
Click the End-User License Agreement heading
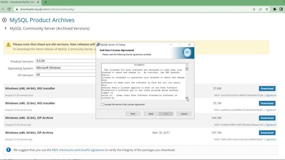pyautogui.click(x=117, y=50)
